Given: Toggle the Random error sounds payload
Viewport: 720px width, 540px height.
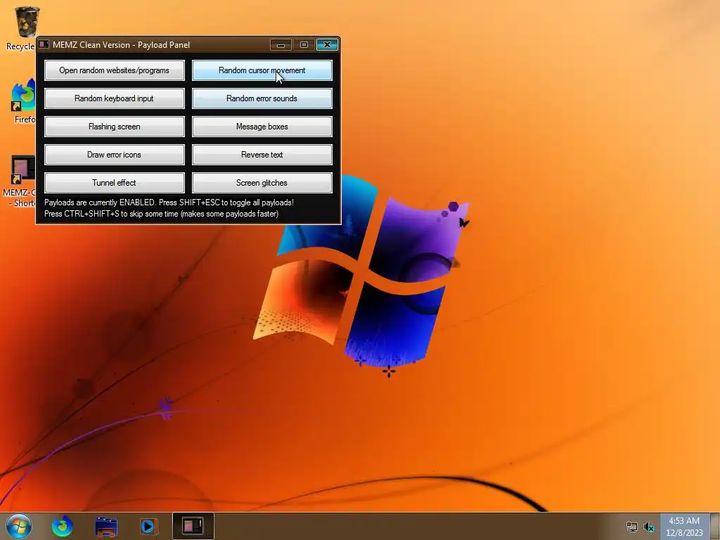Looking at the screenshot, I should pos(262,98).
